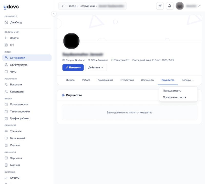Open the AI sparkle assistant button
This screenshot has width=205, height=184.
tap(160, 6)
